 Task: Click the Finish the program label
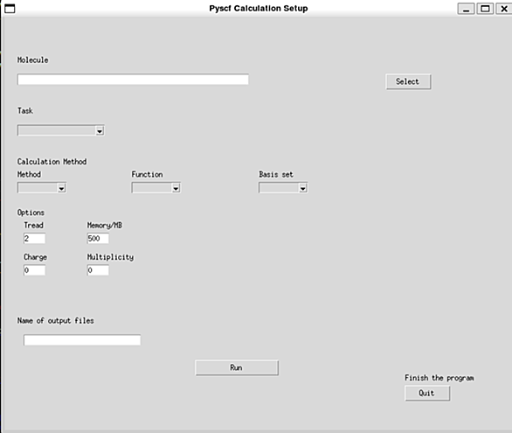coord(439,378)
